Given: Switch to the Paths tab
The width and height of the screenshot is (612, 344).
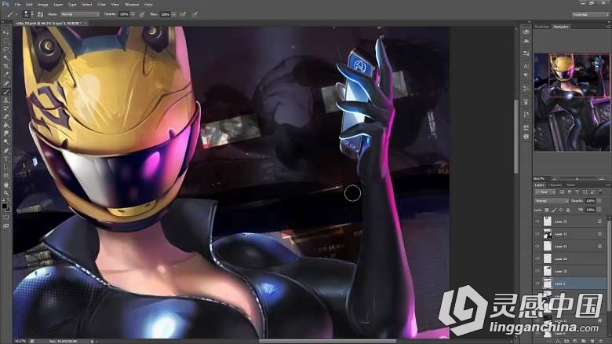Looking at the screenshot, I should coord(570,185).
